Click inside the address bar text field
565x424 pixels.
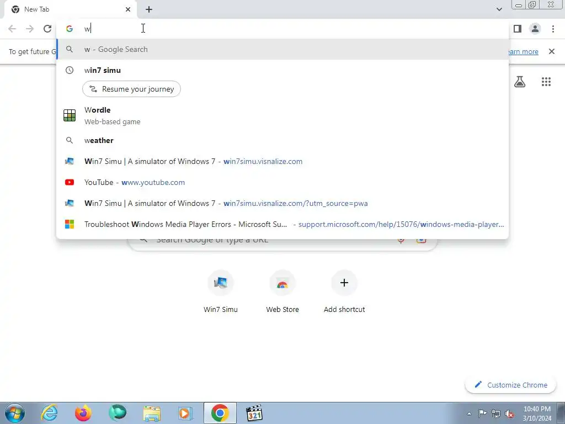(282, 29)
